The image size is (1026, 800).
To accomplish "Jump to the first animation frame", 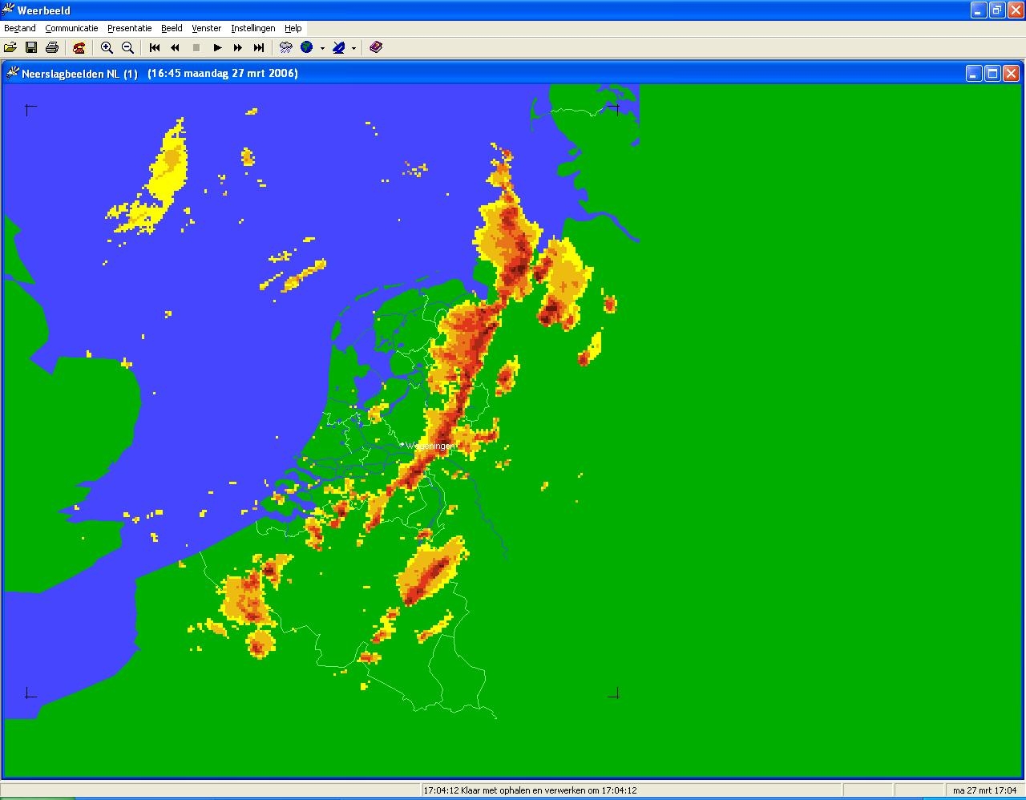I will point(155,47).
